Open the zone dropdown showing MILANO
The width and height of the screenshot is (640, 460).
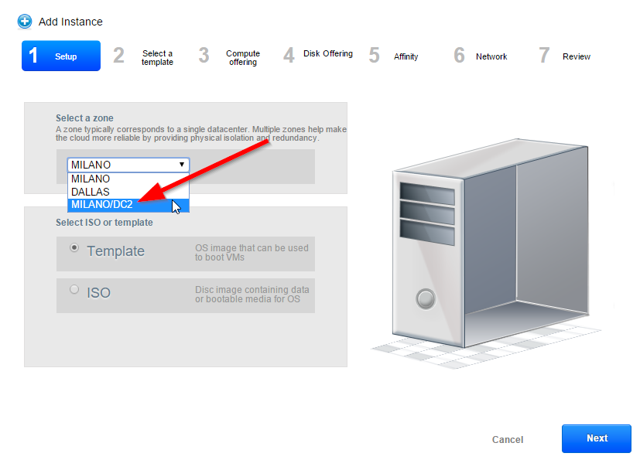tap(128, 165)
